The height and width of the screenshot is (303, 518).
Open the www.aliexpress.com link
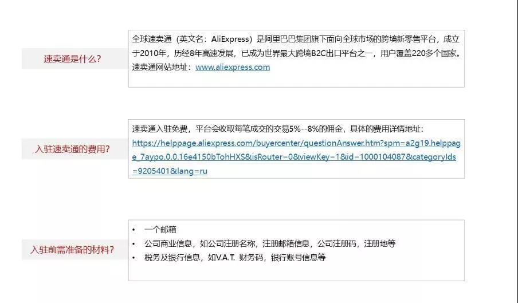(232, 67)
